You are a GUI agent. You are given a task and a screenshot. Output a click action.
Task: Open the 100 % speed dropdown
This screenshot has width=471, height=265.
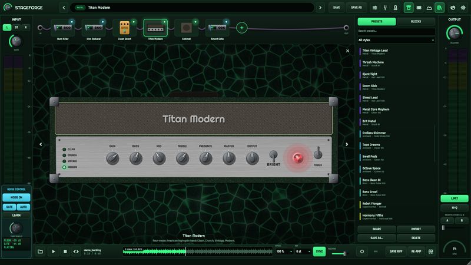[x=284, y=251]
